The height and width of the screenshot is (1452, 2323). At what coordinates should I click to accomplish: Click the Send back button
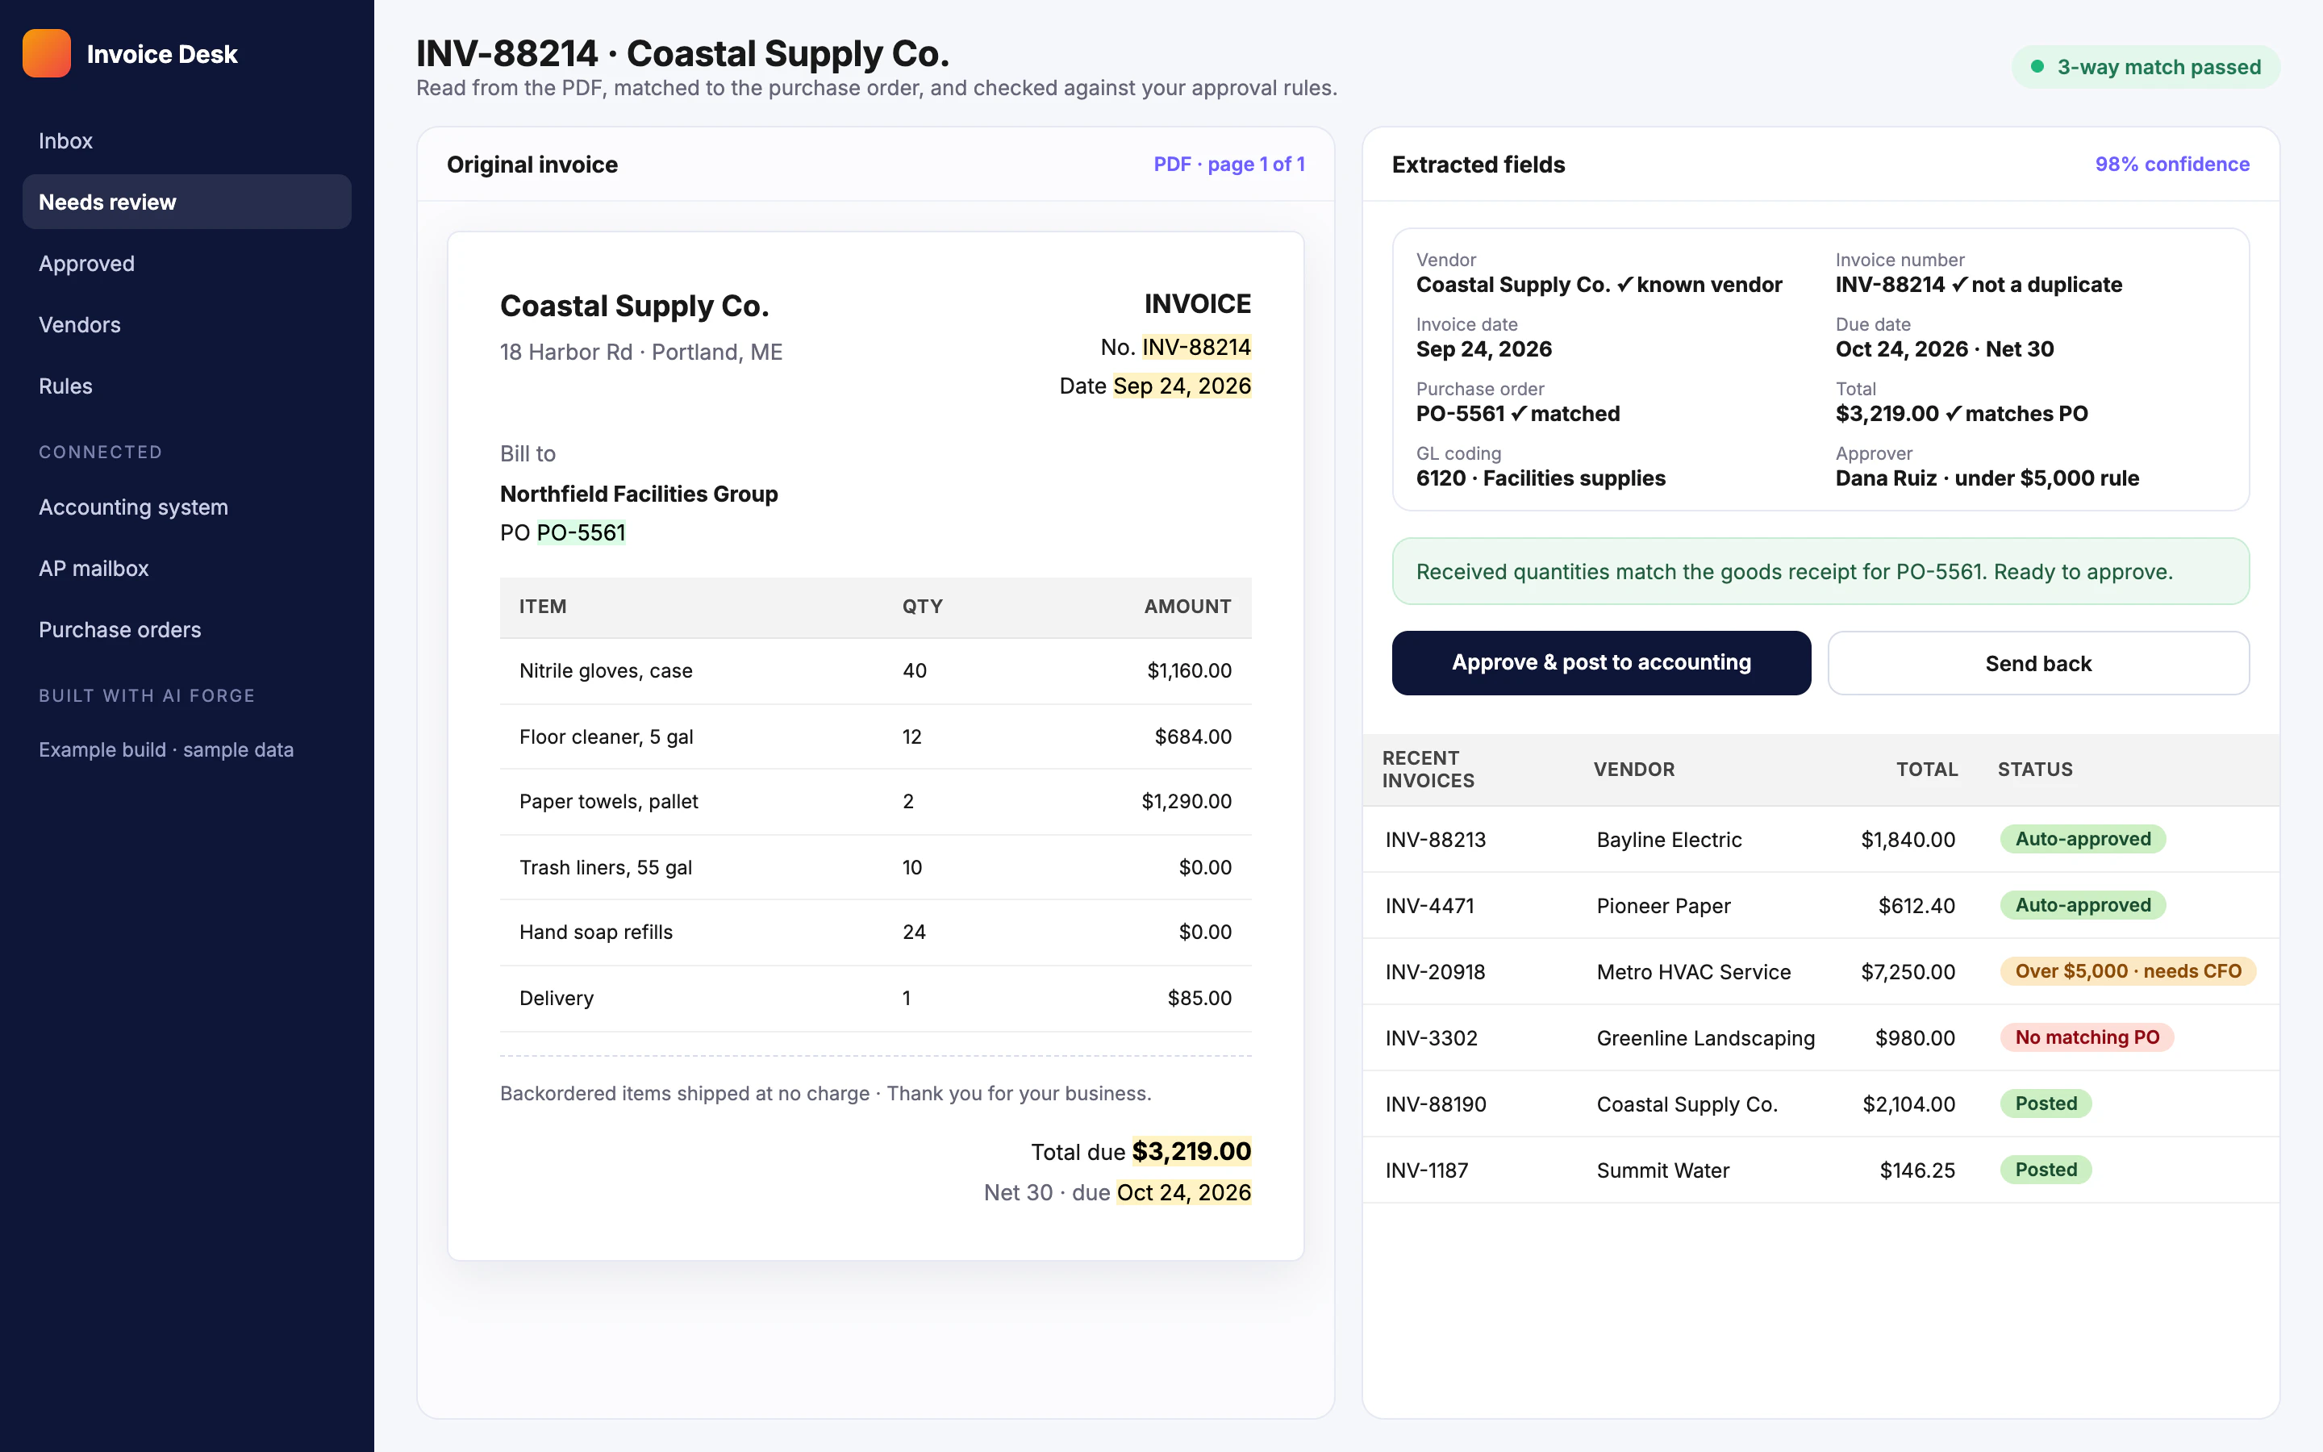pyautogui.click(x=2038, y=662)
